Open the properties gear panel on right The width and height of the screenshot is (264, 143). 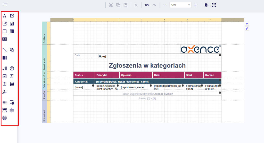pyautogui.click(x=247, y=24)
